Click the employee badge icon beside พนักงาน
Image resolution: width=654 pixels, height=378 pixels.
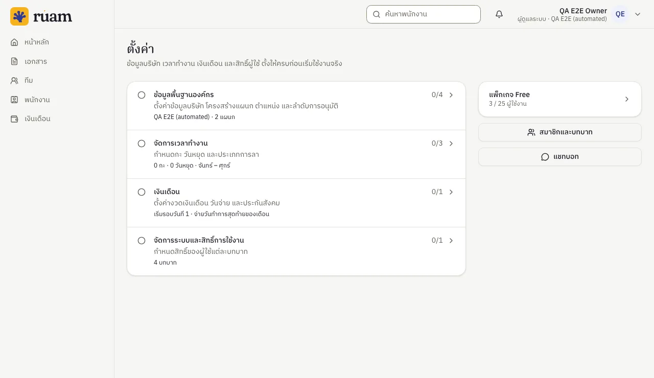[14, 100]
